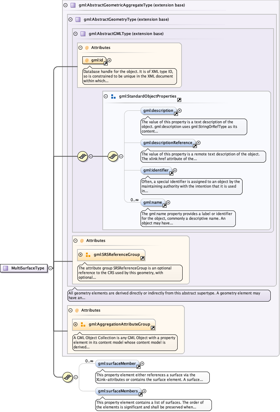Select the gml:surfaceMember element

pos(117,364)
